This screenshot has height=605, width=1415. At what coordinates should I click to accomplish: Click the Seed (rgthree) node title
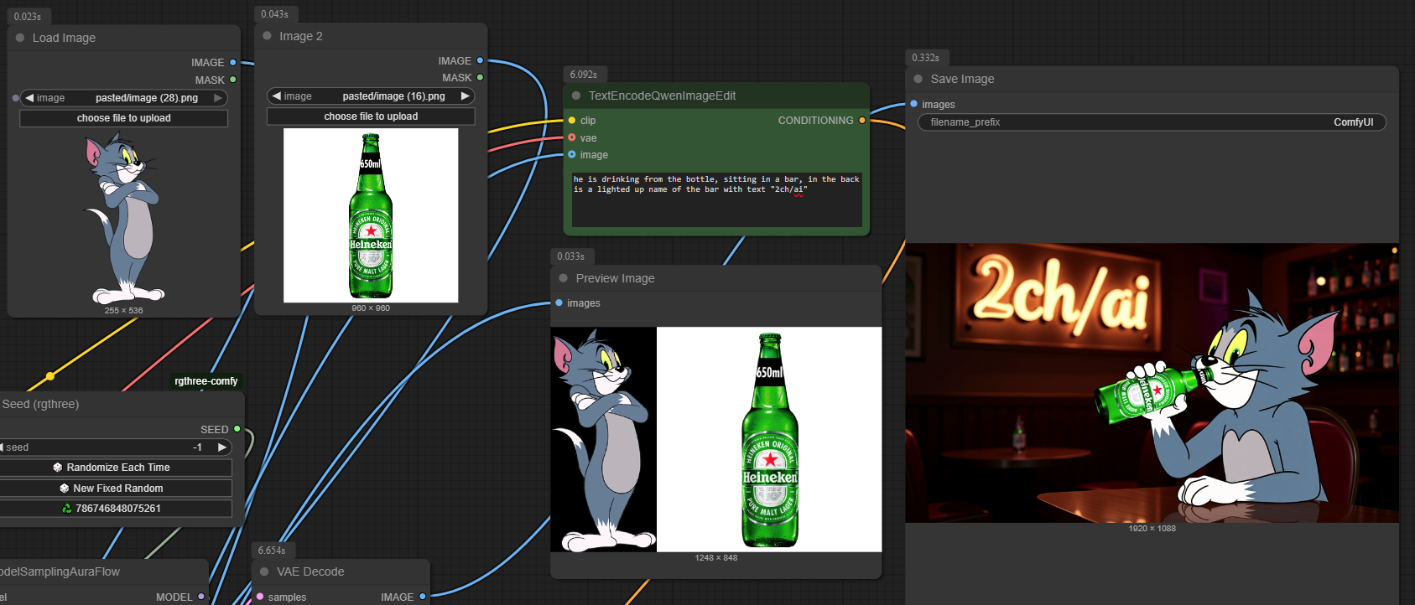(x=40, y=404)
